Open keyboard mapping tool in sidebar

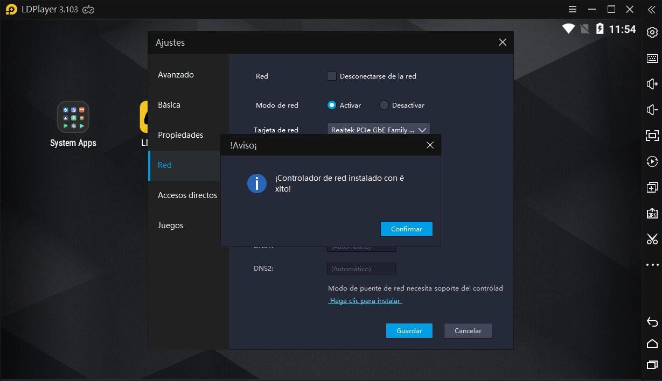652,58
